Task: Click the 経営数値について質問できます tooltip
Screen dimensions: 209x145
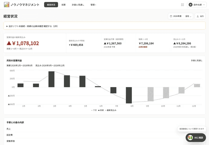Action: (192, 129)
